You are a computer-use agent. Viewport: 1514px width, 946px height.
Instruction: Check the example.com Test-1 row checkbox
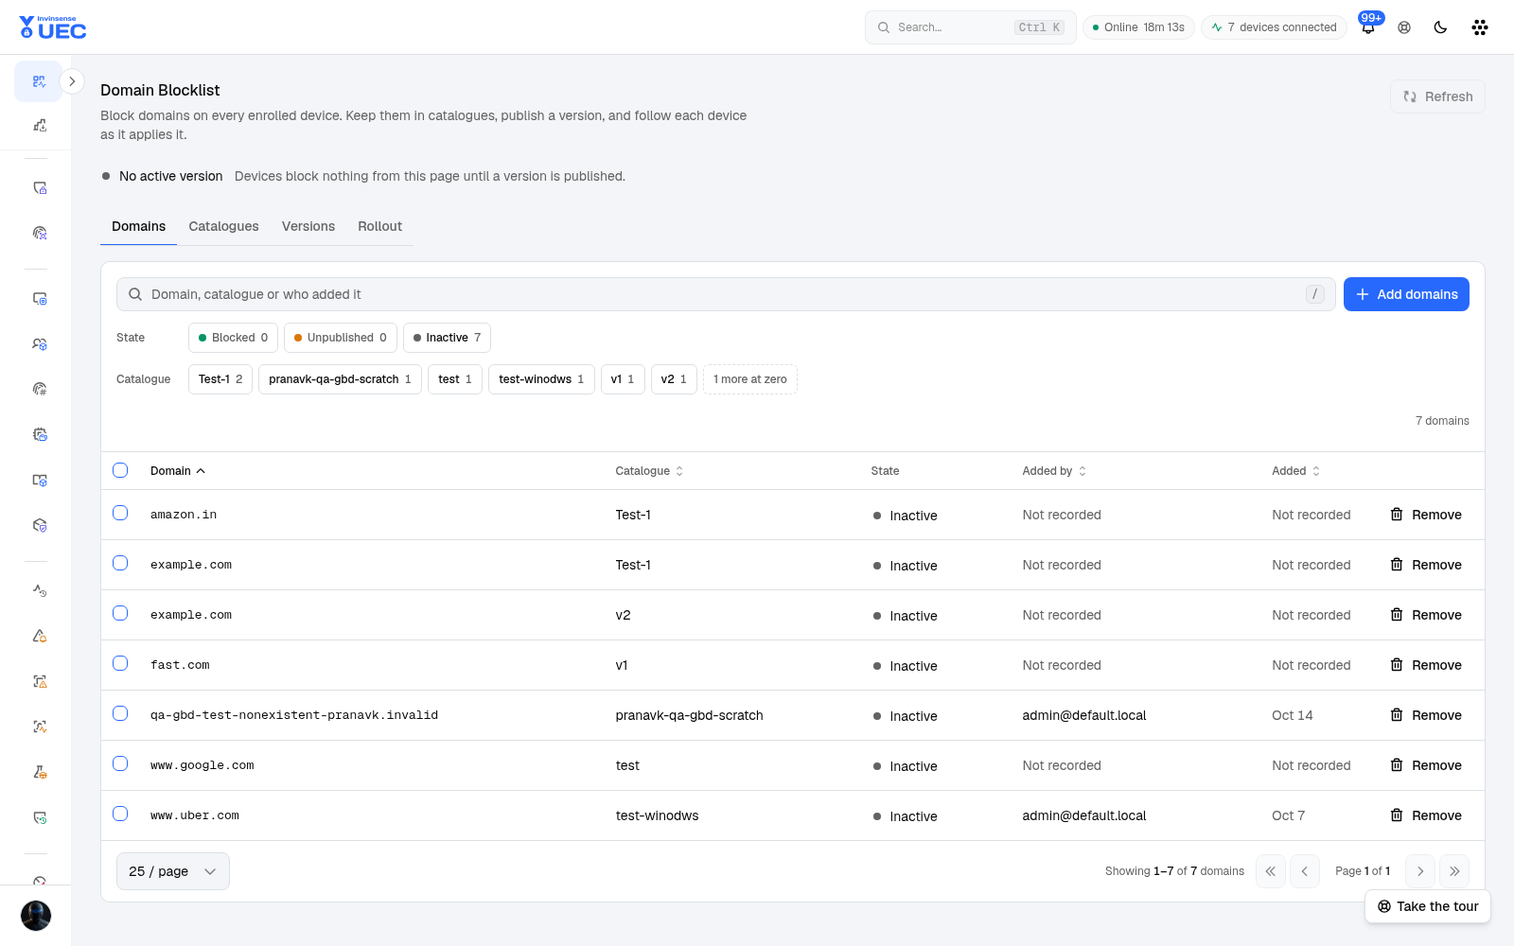tap(120, 563)
